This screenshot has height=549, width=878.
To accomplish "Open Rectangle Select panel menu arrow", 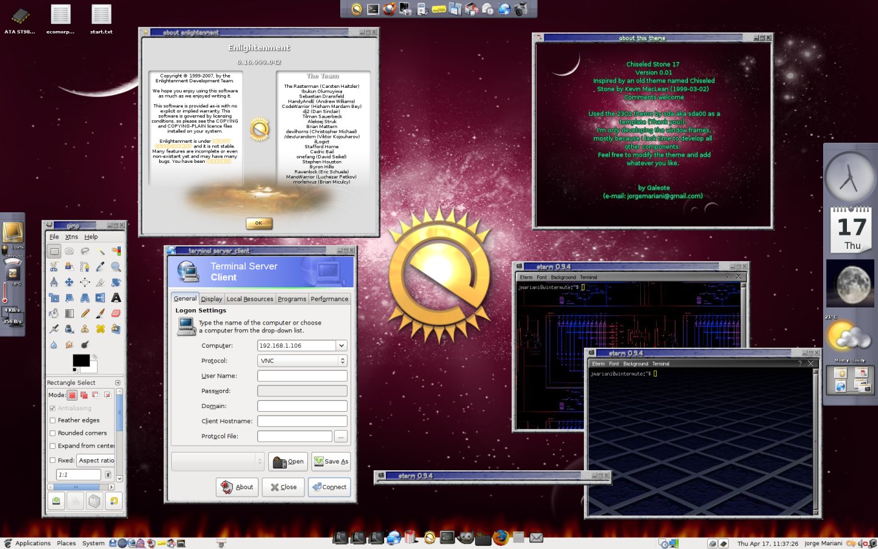I will (x=118, y=382).
